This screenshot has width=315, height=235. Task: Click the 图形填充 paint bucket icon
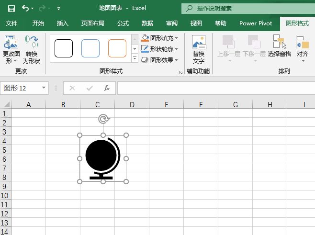(145, 38)
